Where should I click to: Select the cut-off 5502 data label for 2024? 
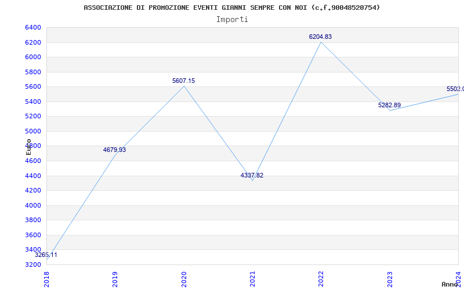tap(455, 89)
